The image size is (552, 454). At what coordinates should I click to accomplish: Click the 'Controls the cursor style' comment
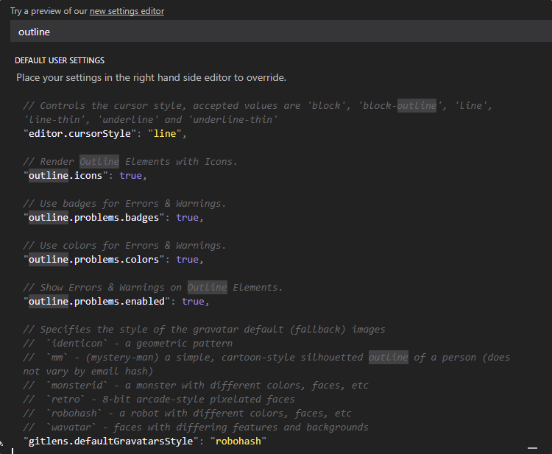click(258, 113)
